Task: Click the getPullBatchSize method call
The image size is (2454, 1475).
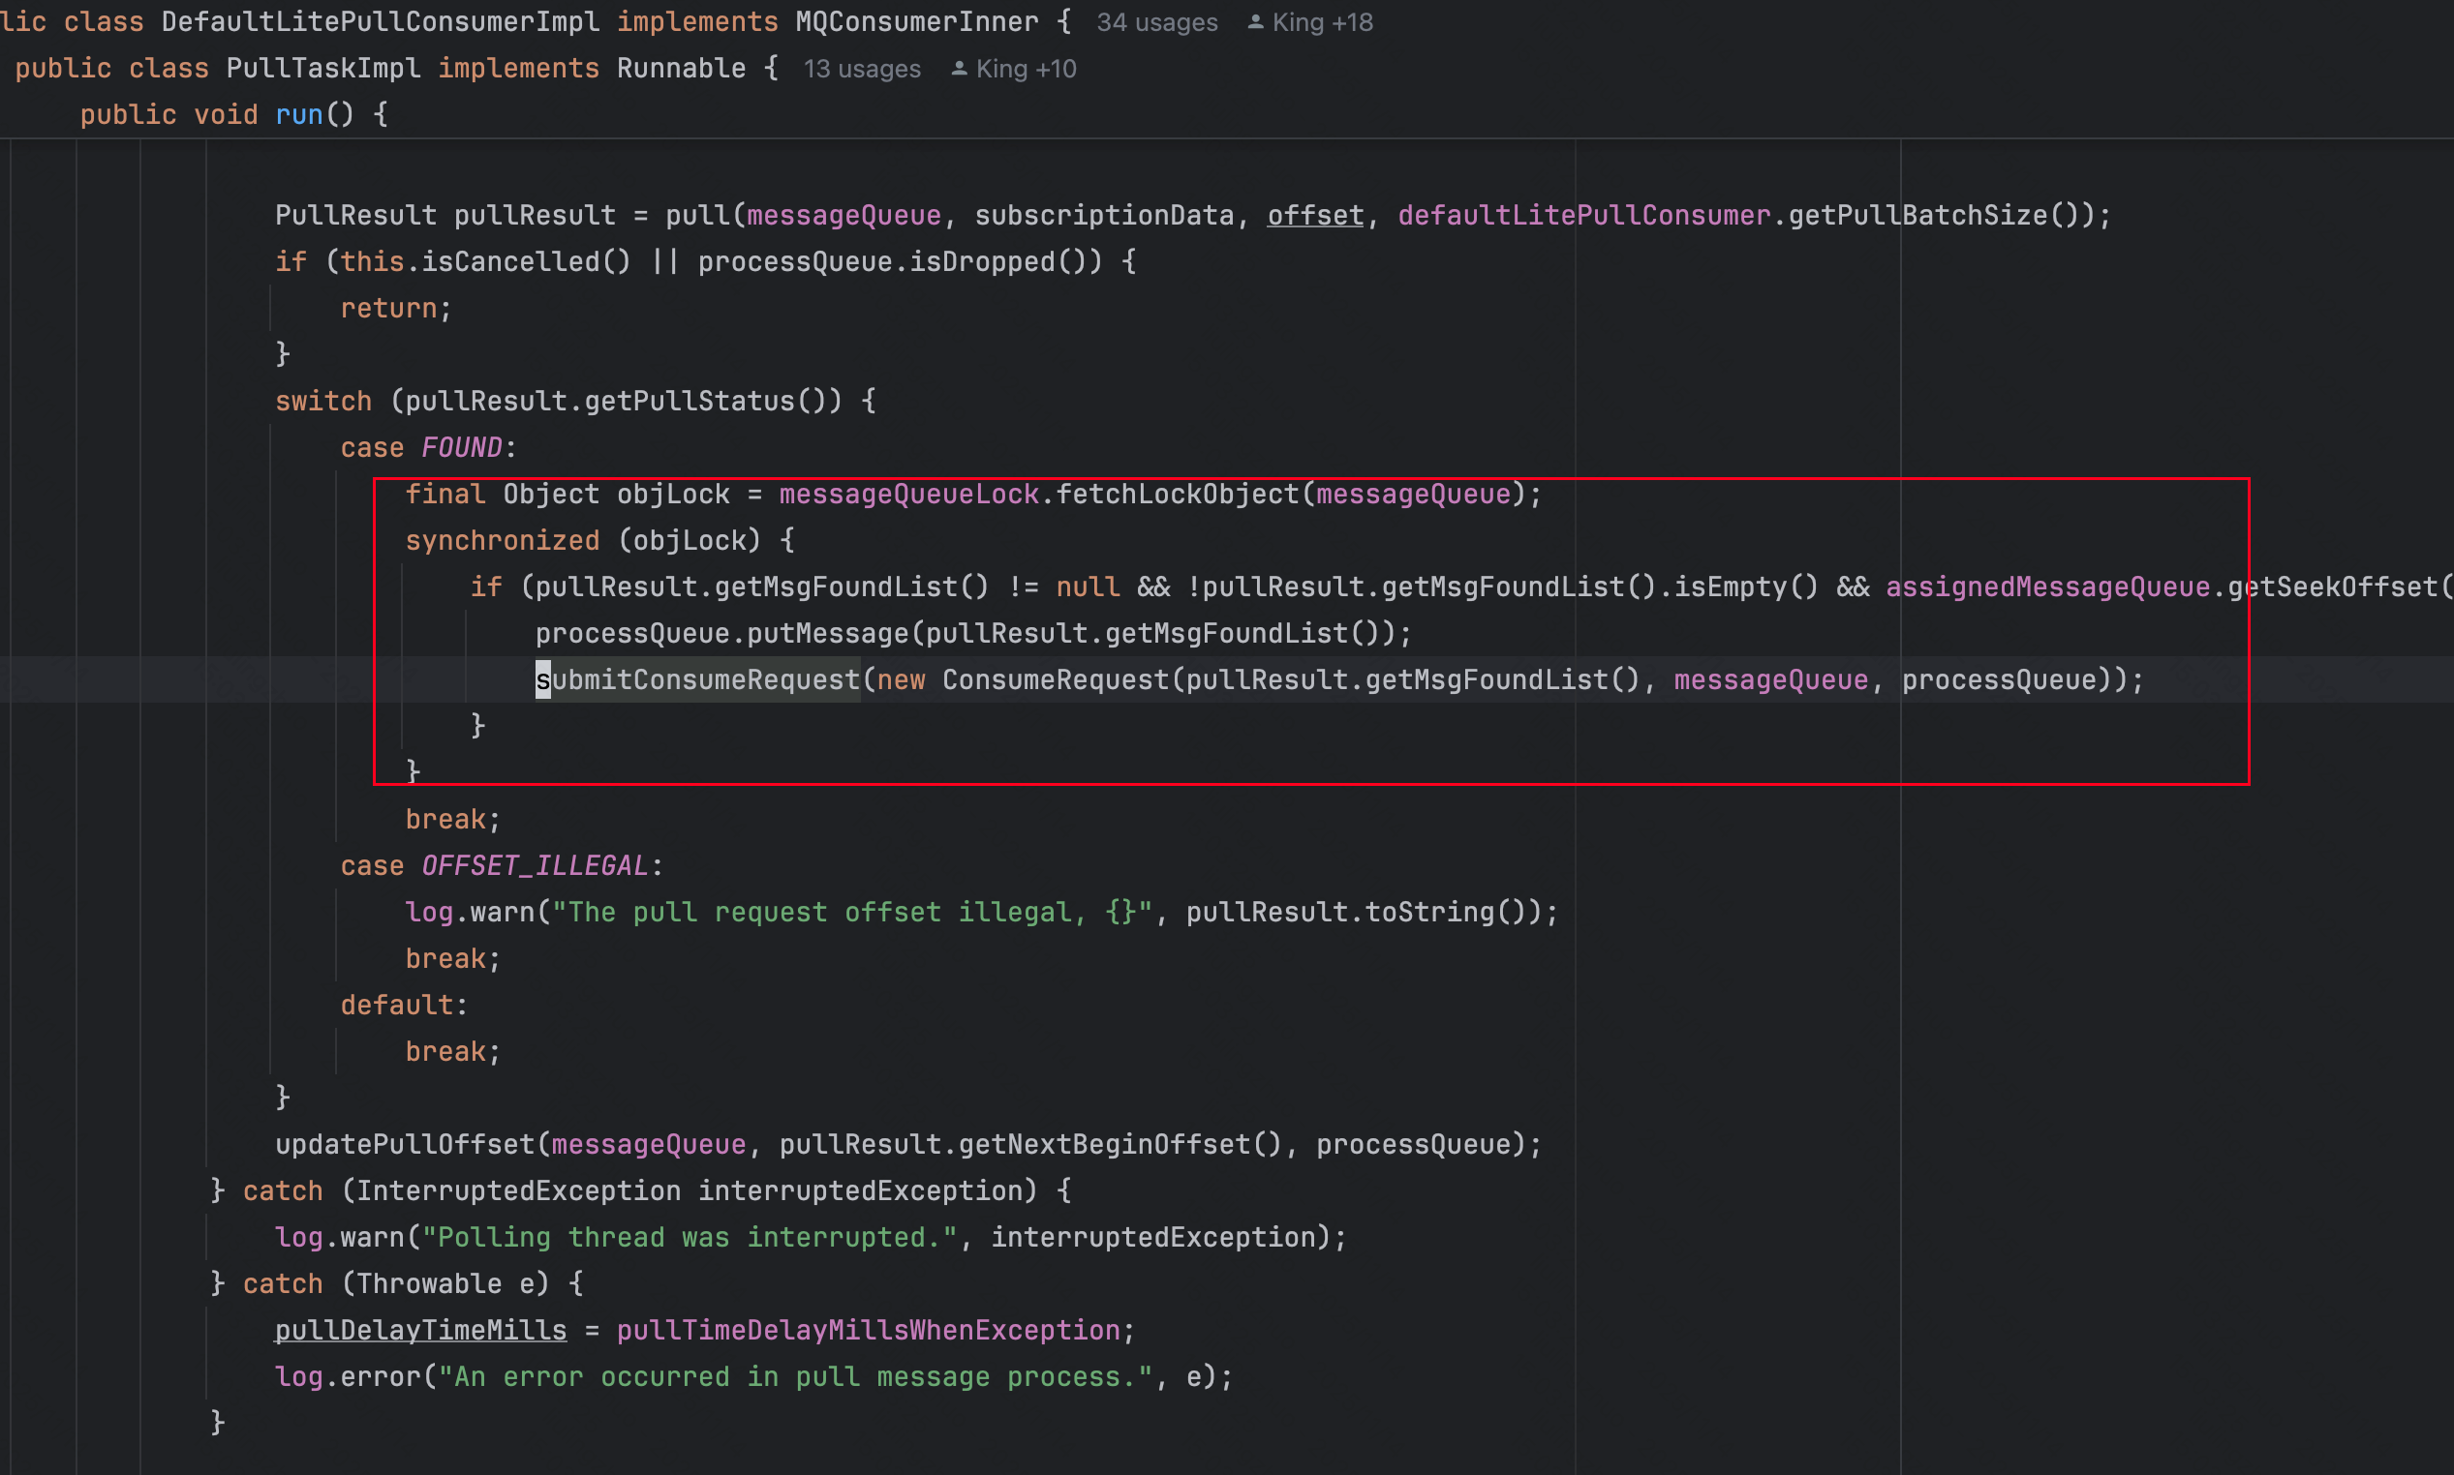Action: point(1918,216)
